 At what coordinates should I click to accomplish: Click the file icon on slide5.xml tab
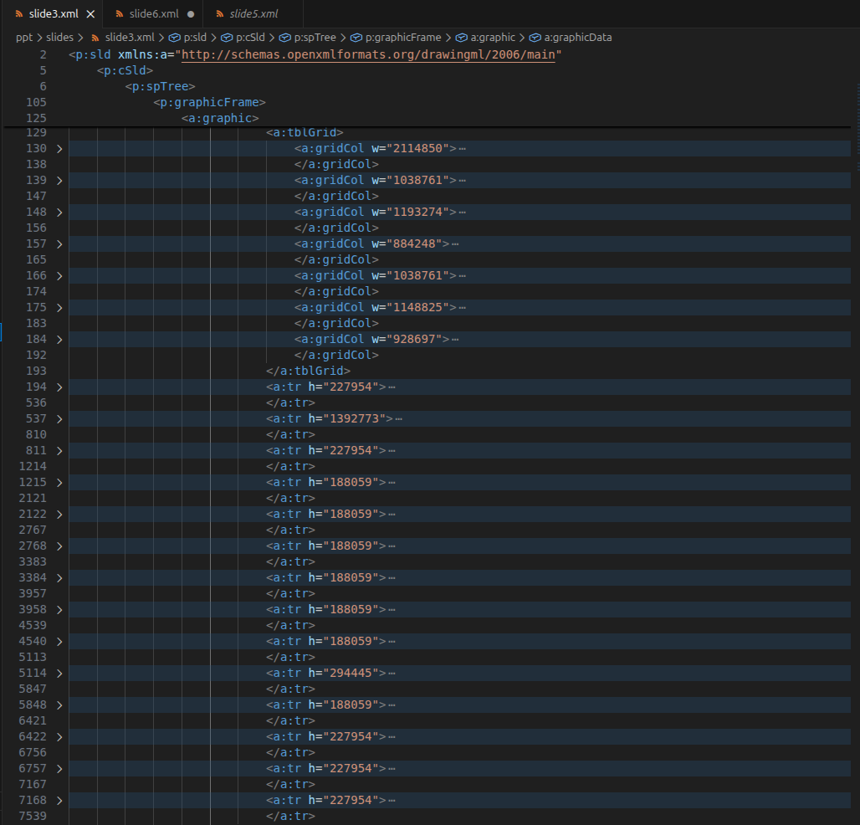(219, 14)
